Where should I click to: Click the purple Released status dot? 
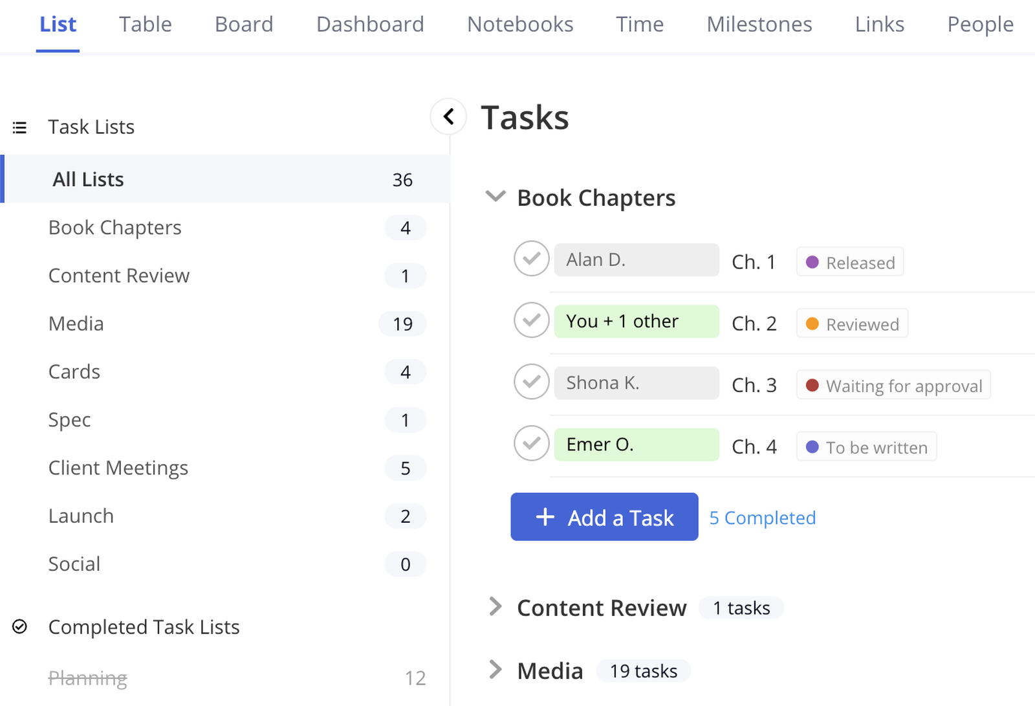[813, 261]
